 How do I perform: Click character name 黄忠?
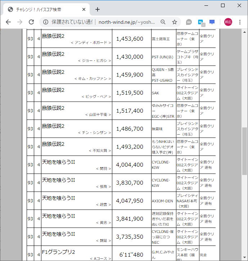104,222
